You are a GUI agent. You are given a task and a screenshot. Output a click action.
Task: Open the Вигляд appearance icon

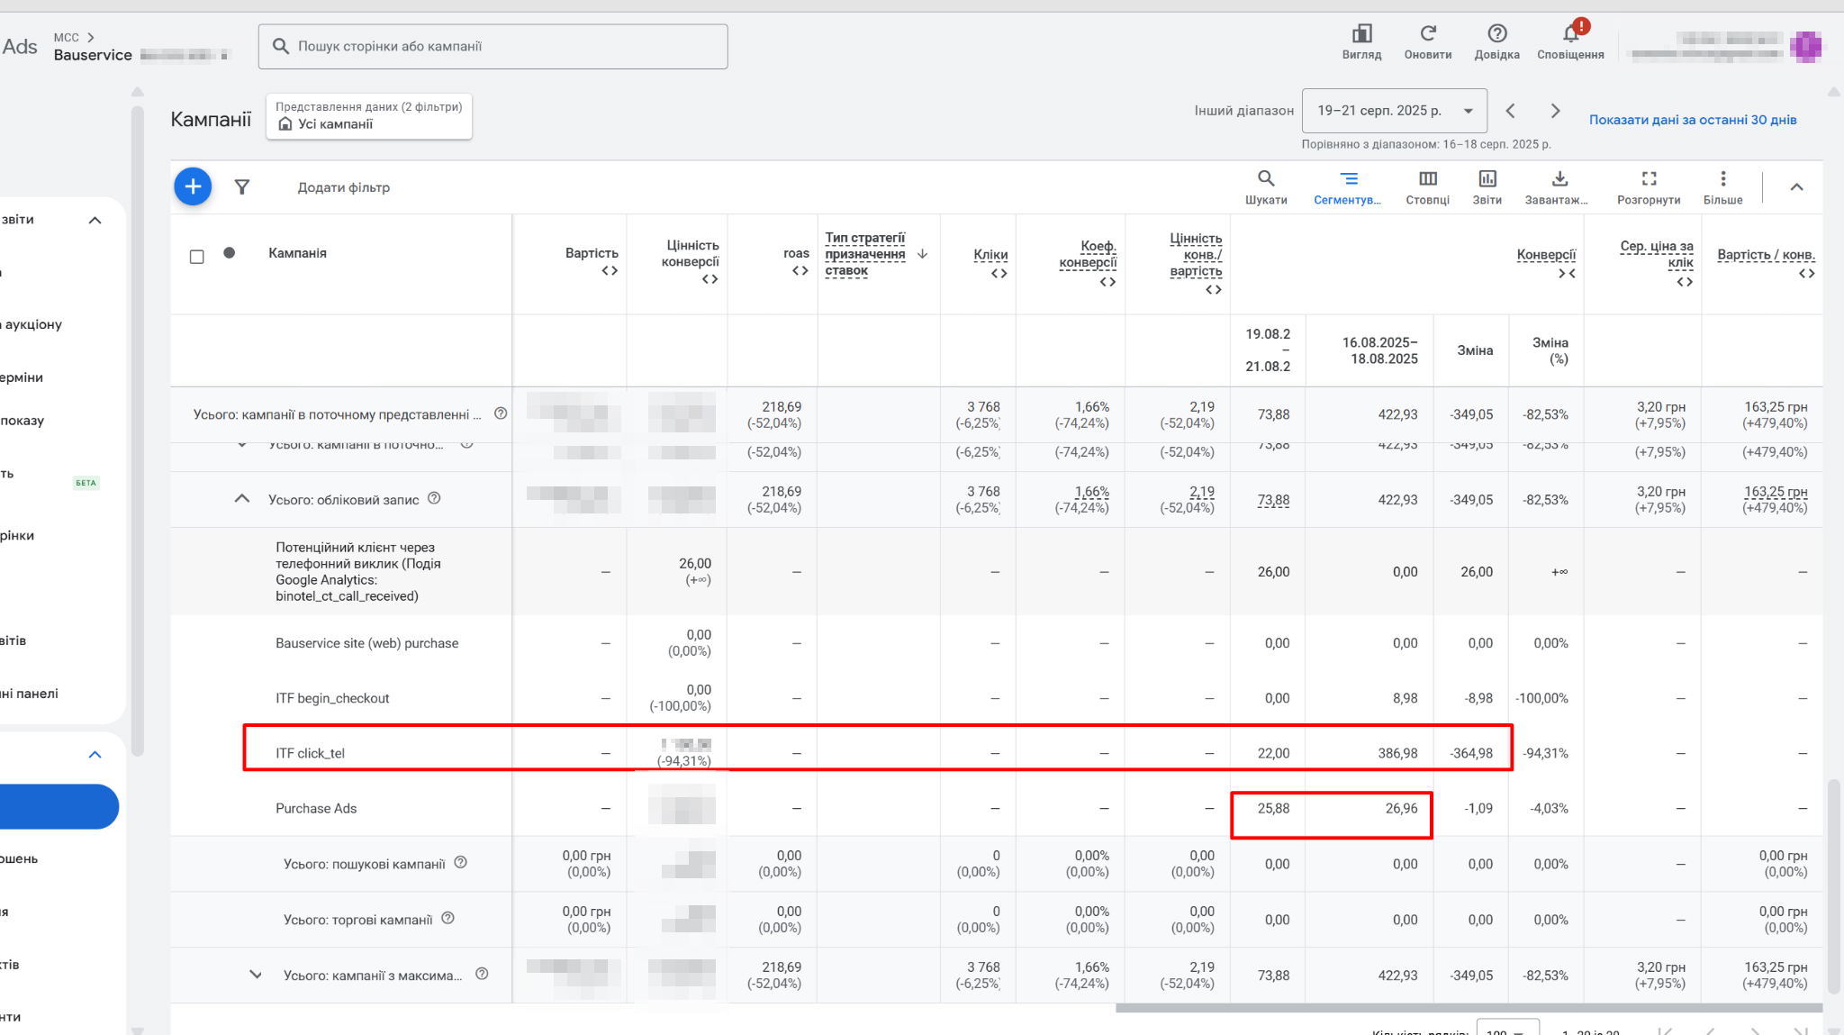[x=1361, y=34]
